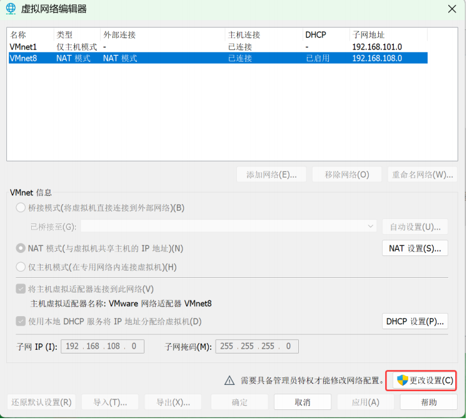Click 还原默认设置(R) button

pyautogui.click(x=41, y=402)
